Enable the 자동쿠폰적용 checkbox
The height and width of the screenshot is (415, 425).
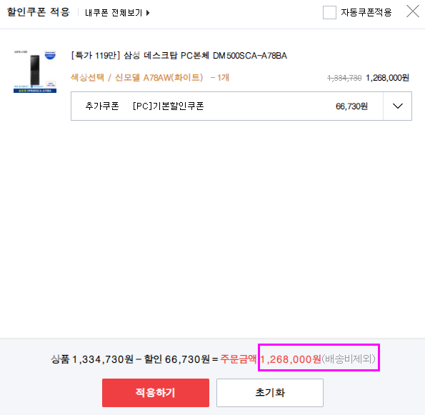[x=329, y=12]
